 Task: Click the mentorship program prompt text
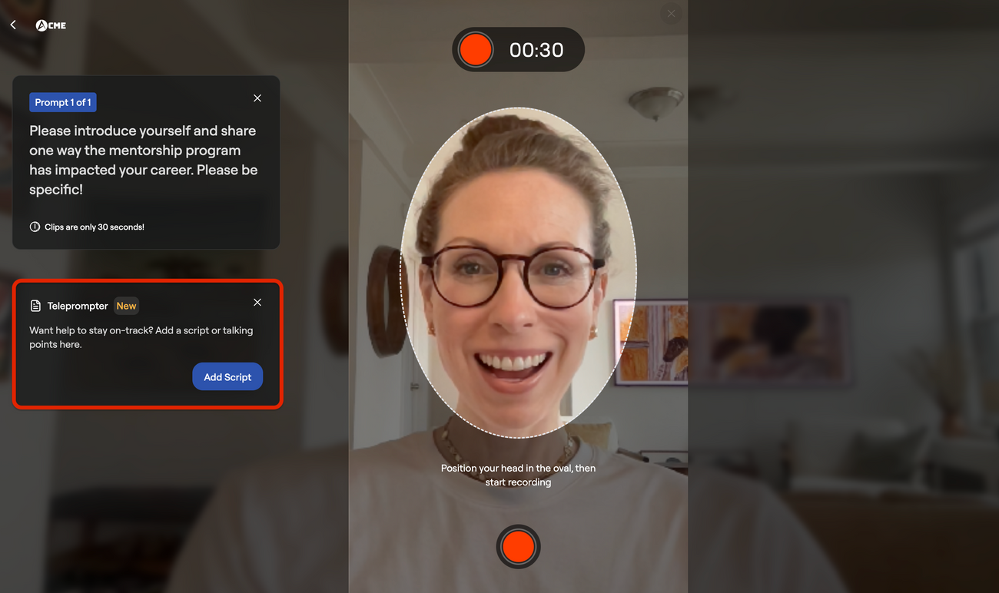click(x=144, y=160)
